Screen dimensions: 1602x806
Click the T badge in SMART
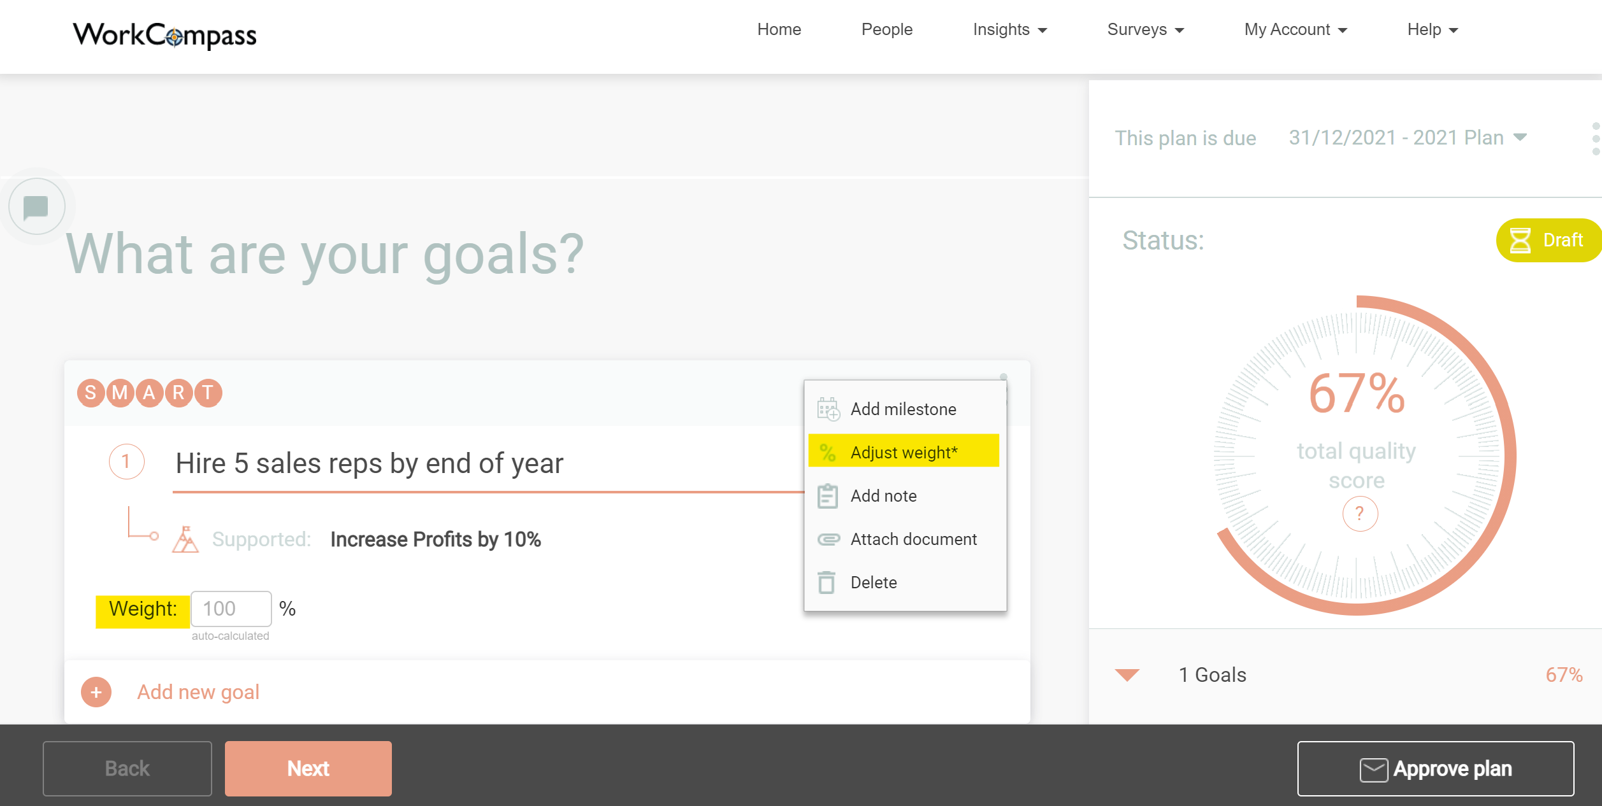[x=208, y=393]
